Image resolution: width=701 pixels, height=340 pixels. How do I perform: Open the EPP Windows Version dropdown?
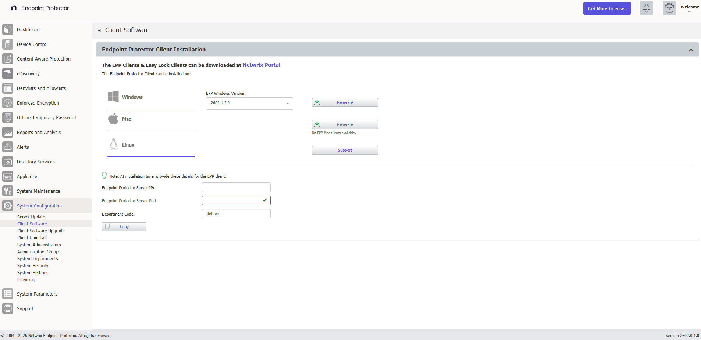(250, 103)
